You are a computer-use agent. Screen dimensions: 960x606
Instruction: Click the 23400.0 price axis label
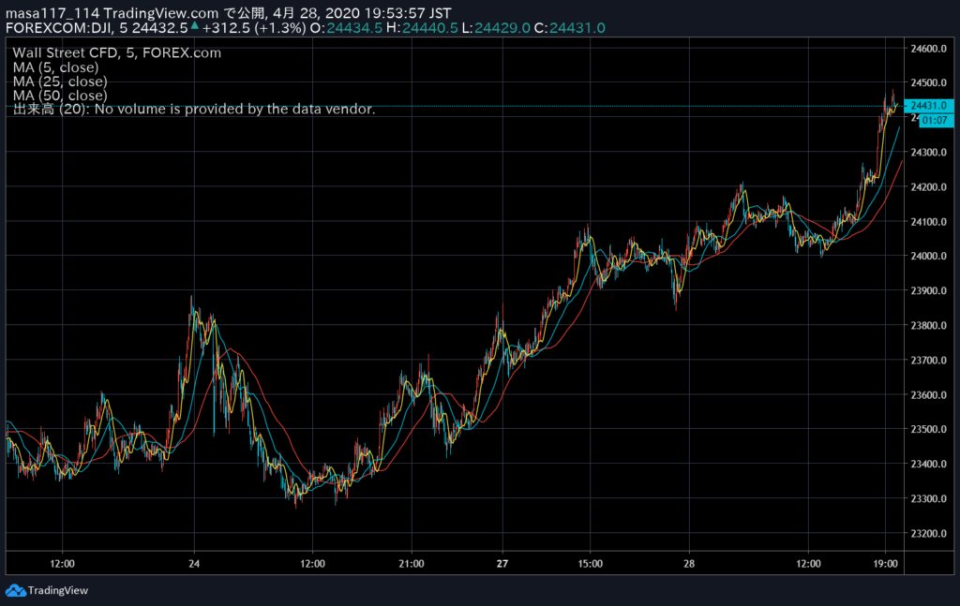click(928, 465)
